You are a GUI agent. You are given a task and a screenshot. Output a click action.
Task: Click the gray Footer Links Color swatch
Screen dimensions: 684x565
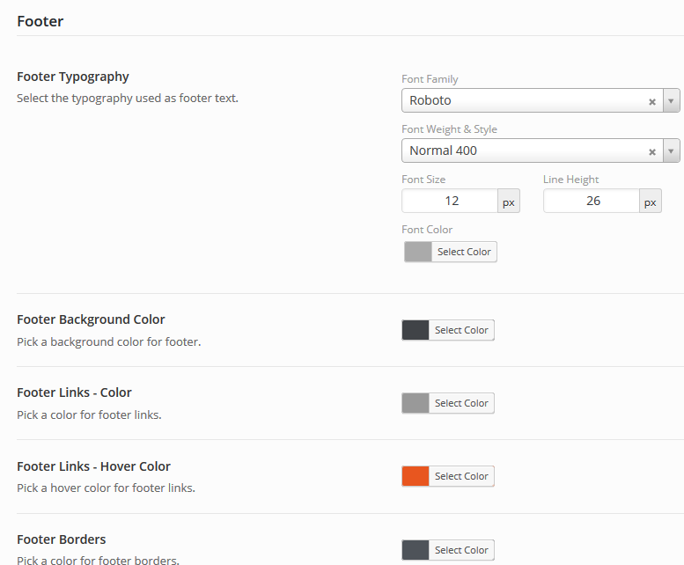[x=416, y=404]
